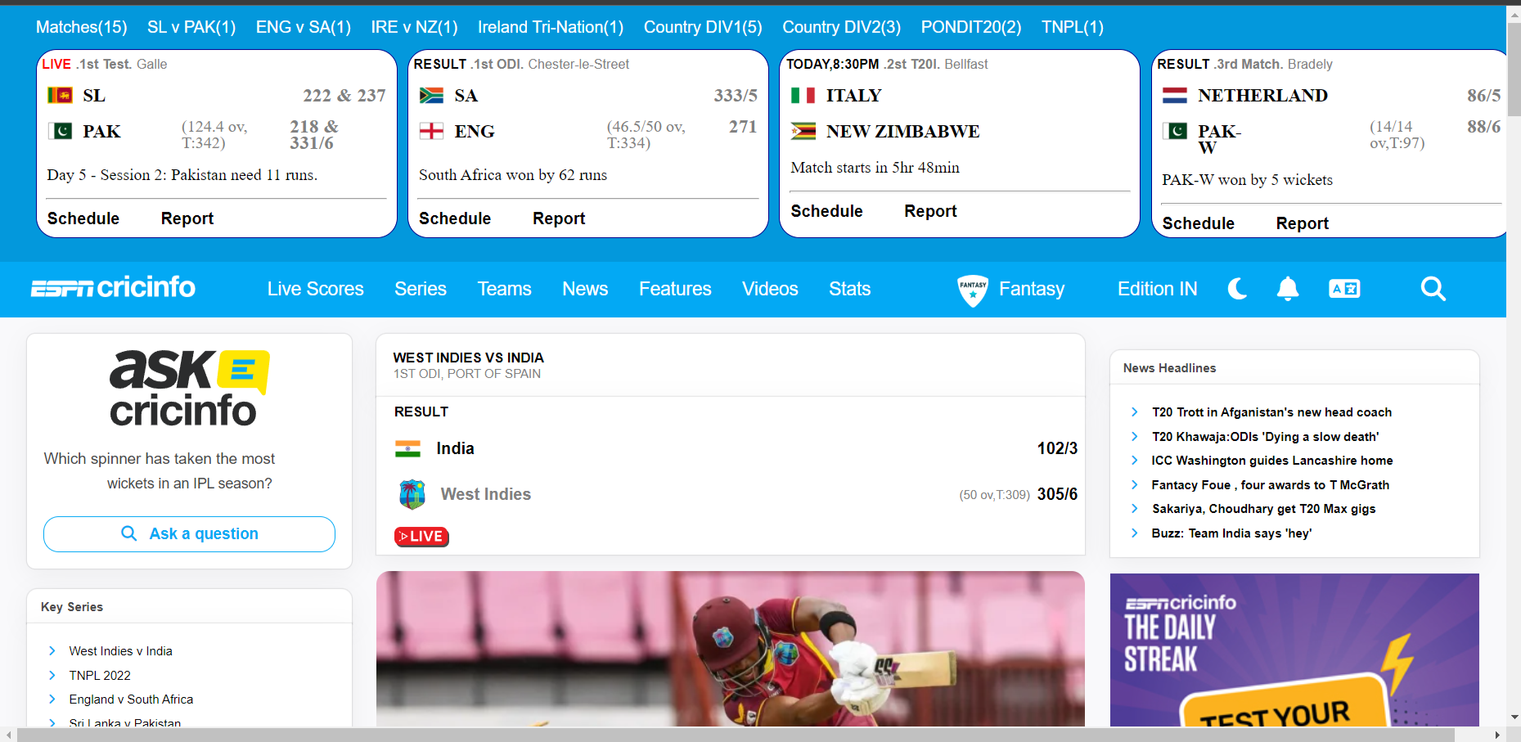The image size is (1521, 742).
Task: Open the Edition IN selector
Action: pos(1157,289)
